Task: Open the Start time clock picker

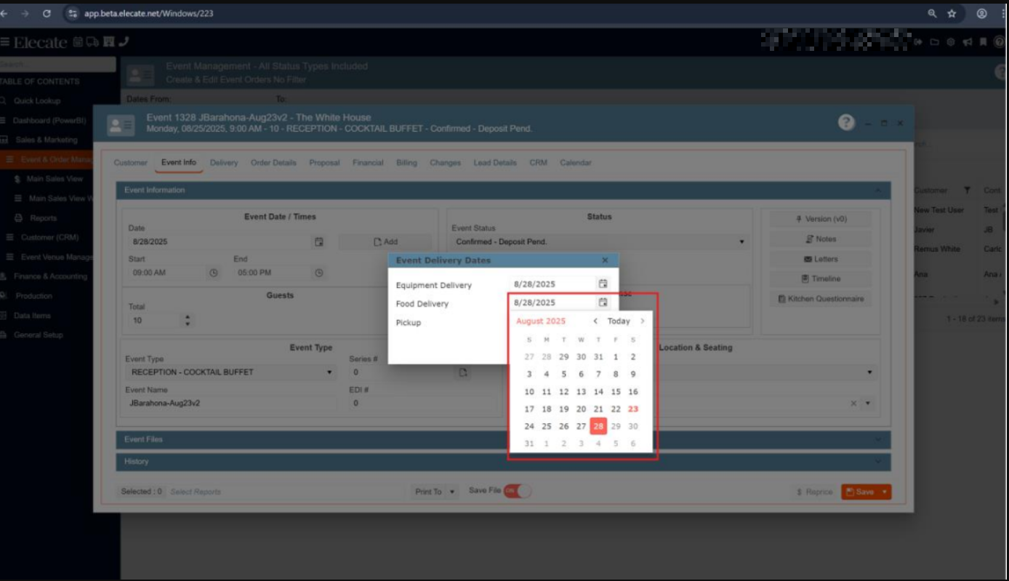Action: click(x=214, y=273)
